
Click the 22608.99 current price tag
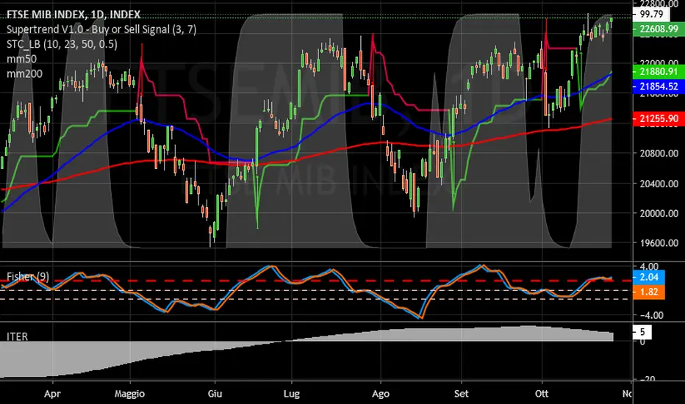point(659,29)
